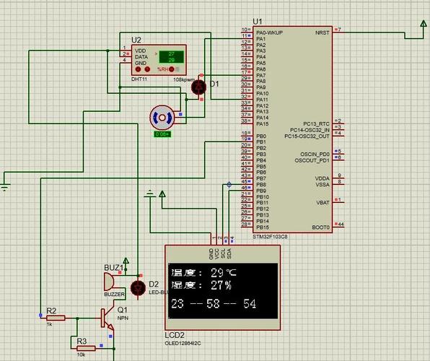Toggle the DHT11 %RH mode button
Screen dimensions: 430x361
pos(172,69)
